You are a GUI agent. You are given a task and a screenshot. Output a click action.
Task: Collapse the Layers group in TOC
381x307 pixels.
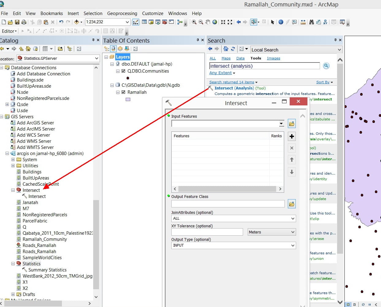coord(106,57)
